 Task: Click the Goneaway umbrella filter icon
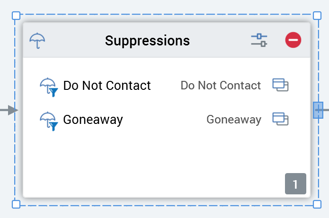tap(48, 121)
